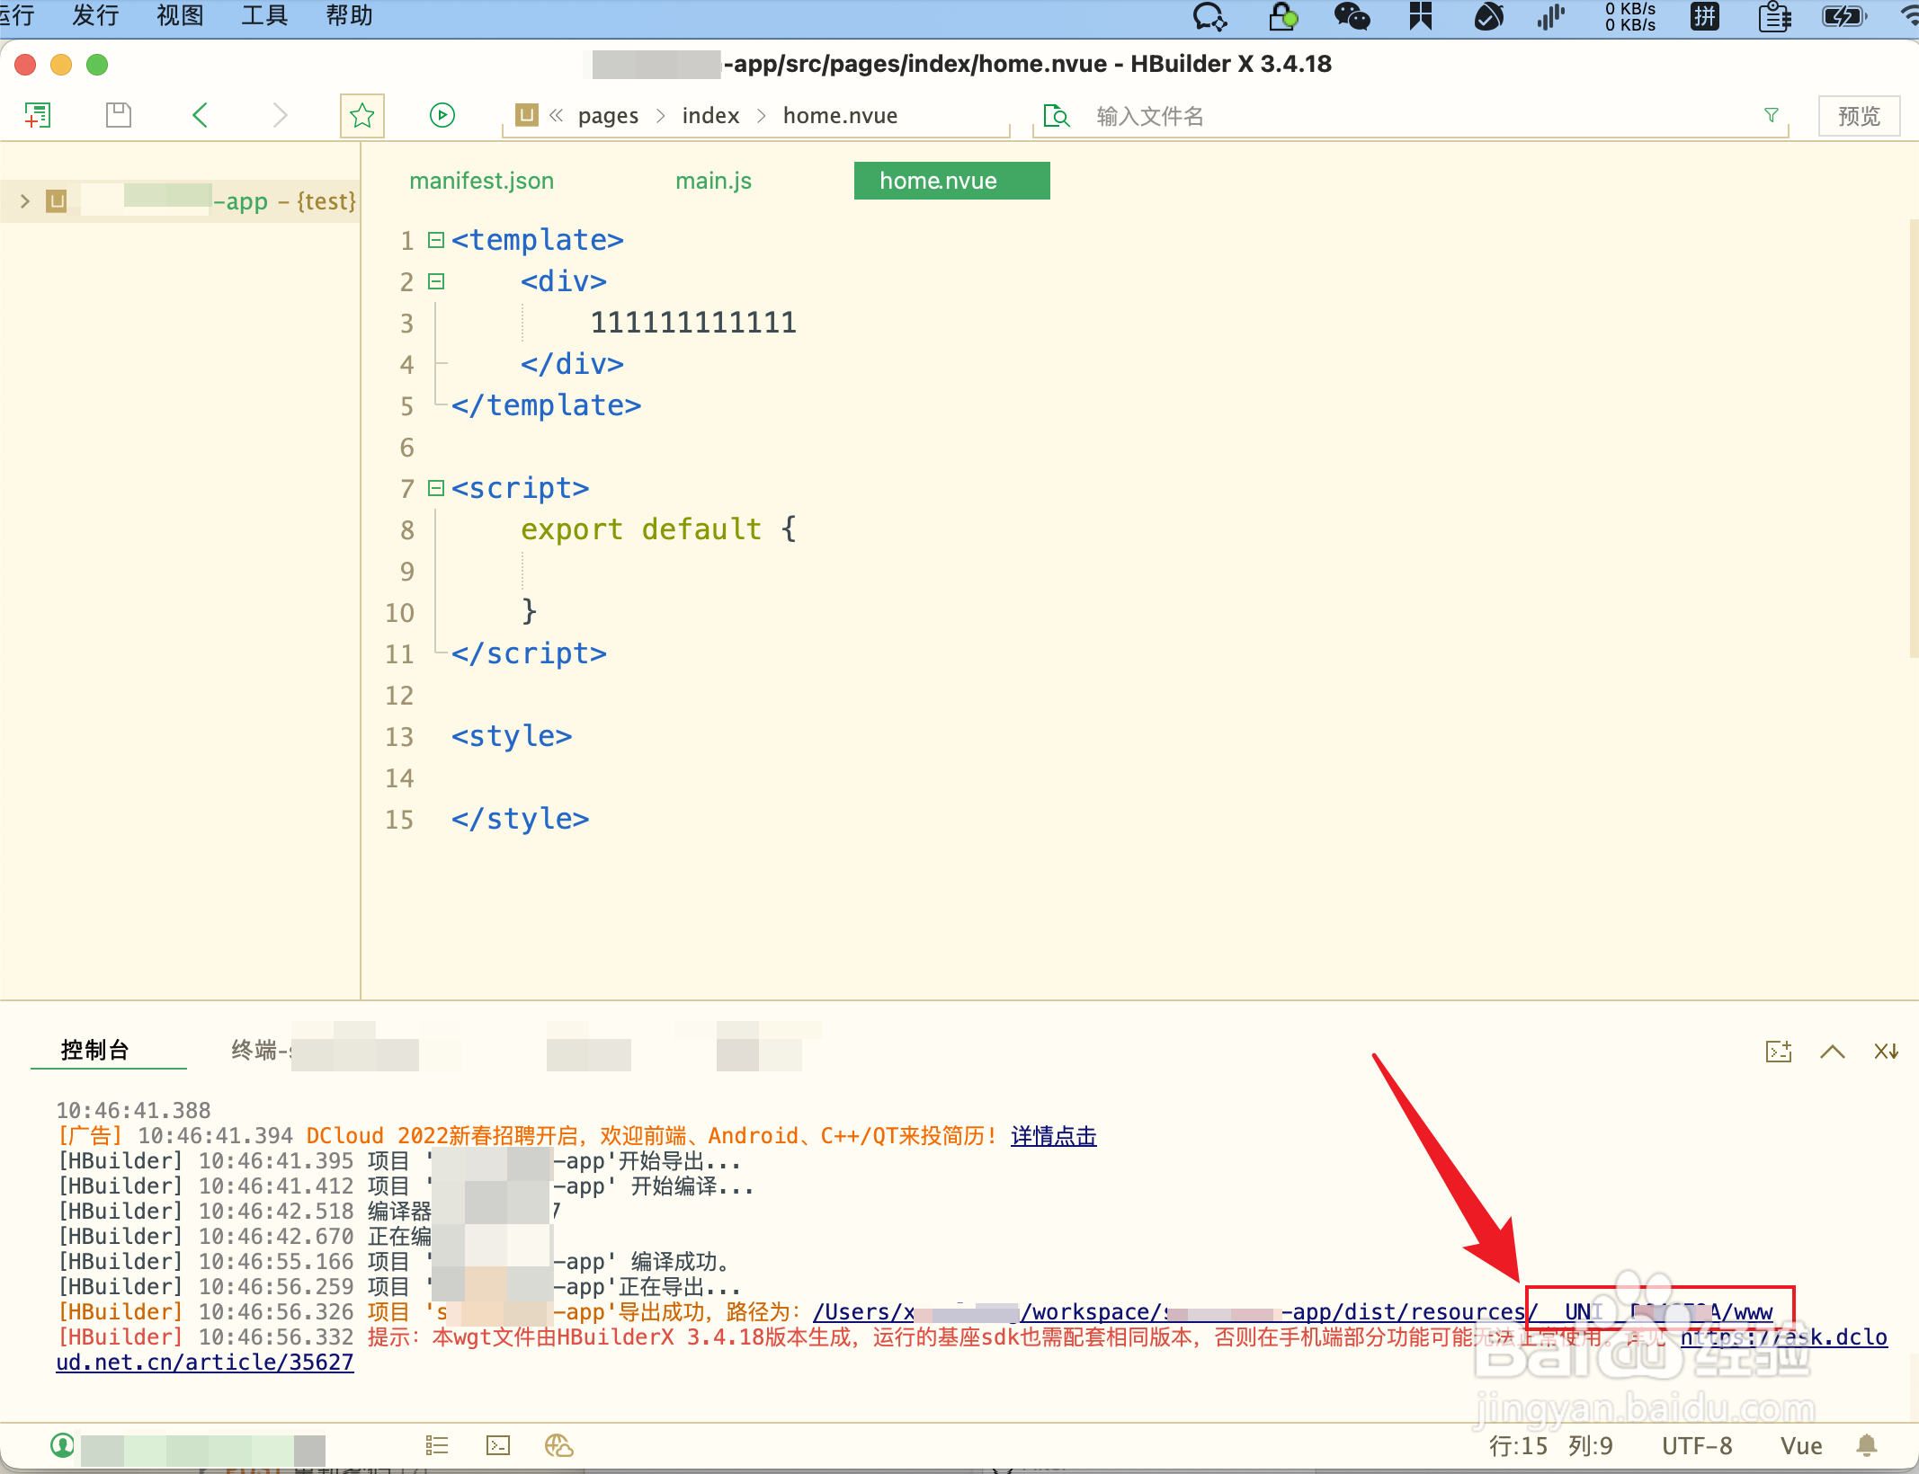
Task: Collapse the div block at line 2
Action: point(436,281)
